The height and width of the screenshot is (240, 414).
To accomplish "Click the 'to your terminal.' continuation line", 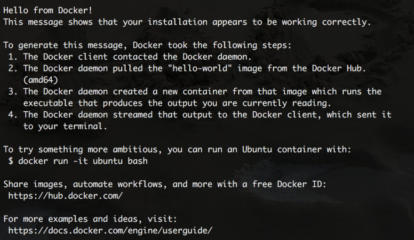I will (65, 126).
